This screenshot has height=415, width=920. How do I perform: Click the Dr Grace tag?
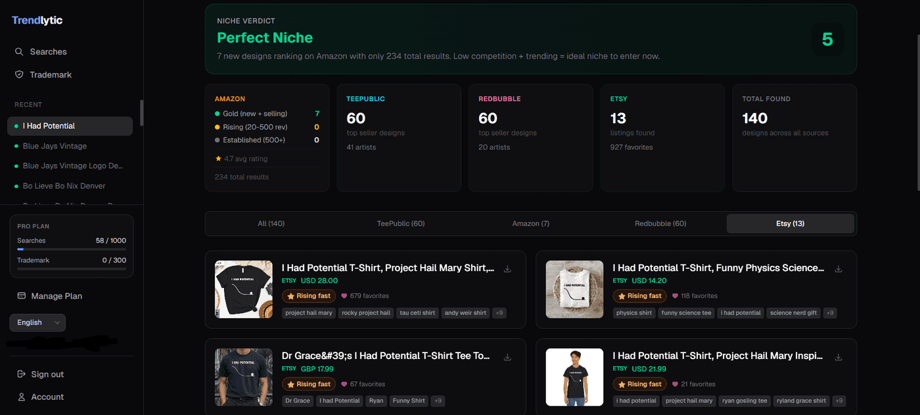(298, 401)
